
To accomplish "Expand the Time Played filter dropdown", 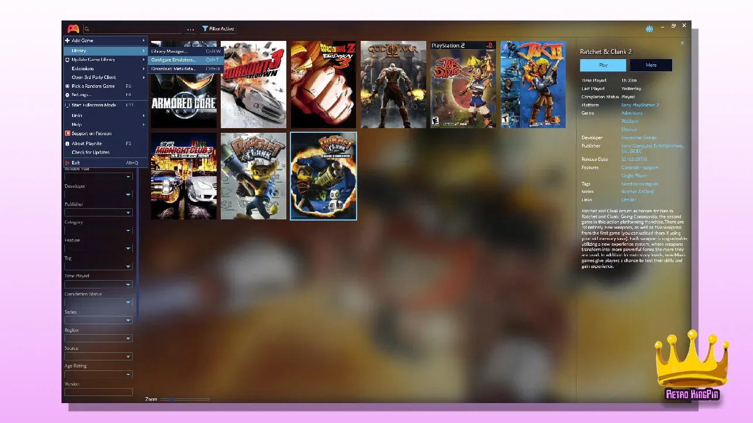I will click(x=98, y=284).
